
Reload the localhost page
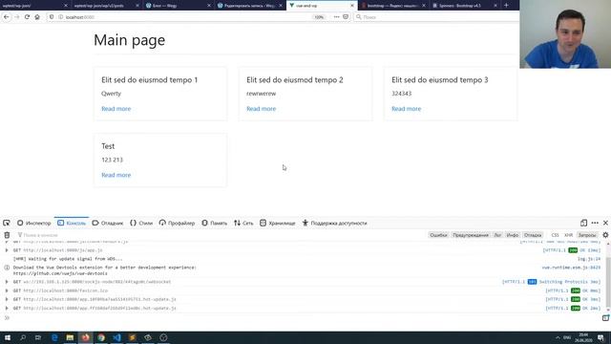[27, 17]
